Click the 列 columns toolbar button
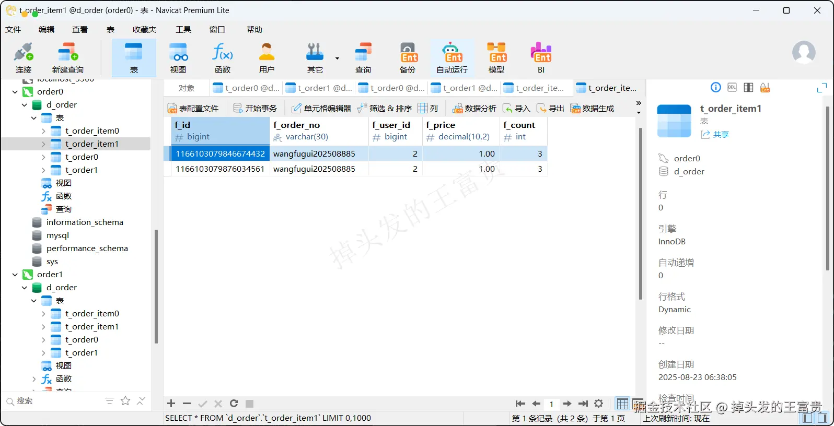The width and height of the screenshot is (834, 426). (x=428, y=108)
